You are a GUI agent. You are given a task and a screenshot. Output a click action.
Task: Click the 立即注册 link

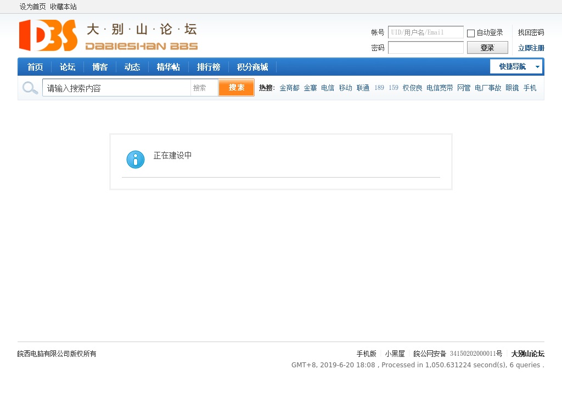coord(531,48)
